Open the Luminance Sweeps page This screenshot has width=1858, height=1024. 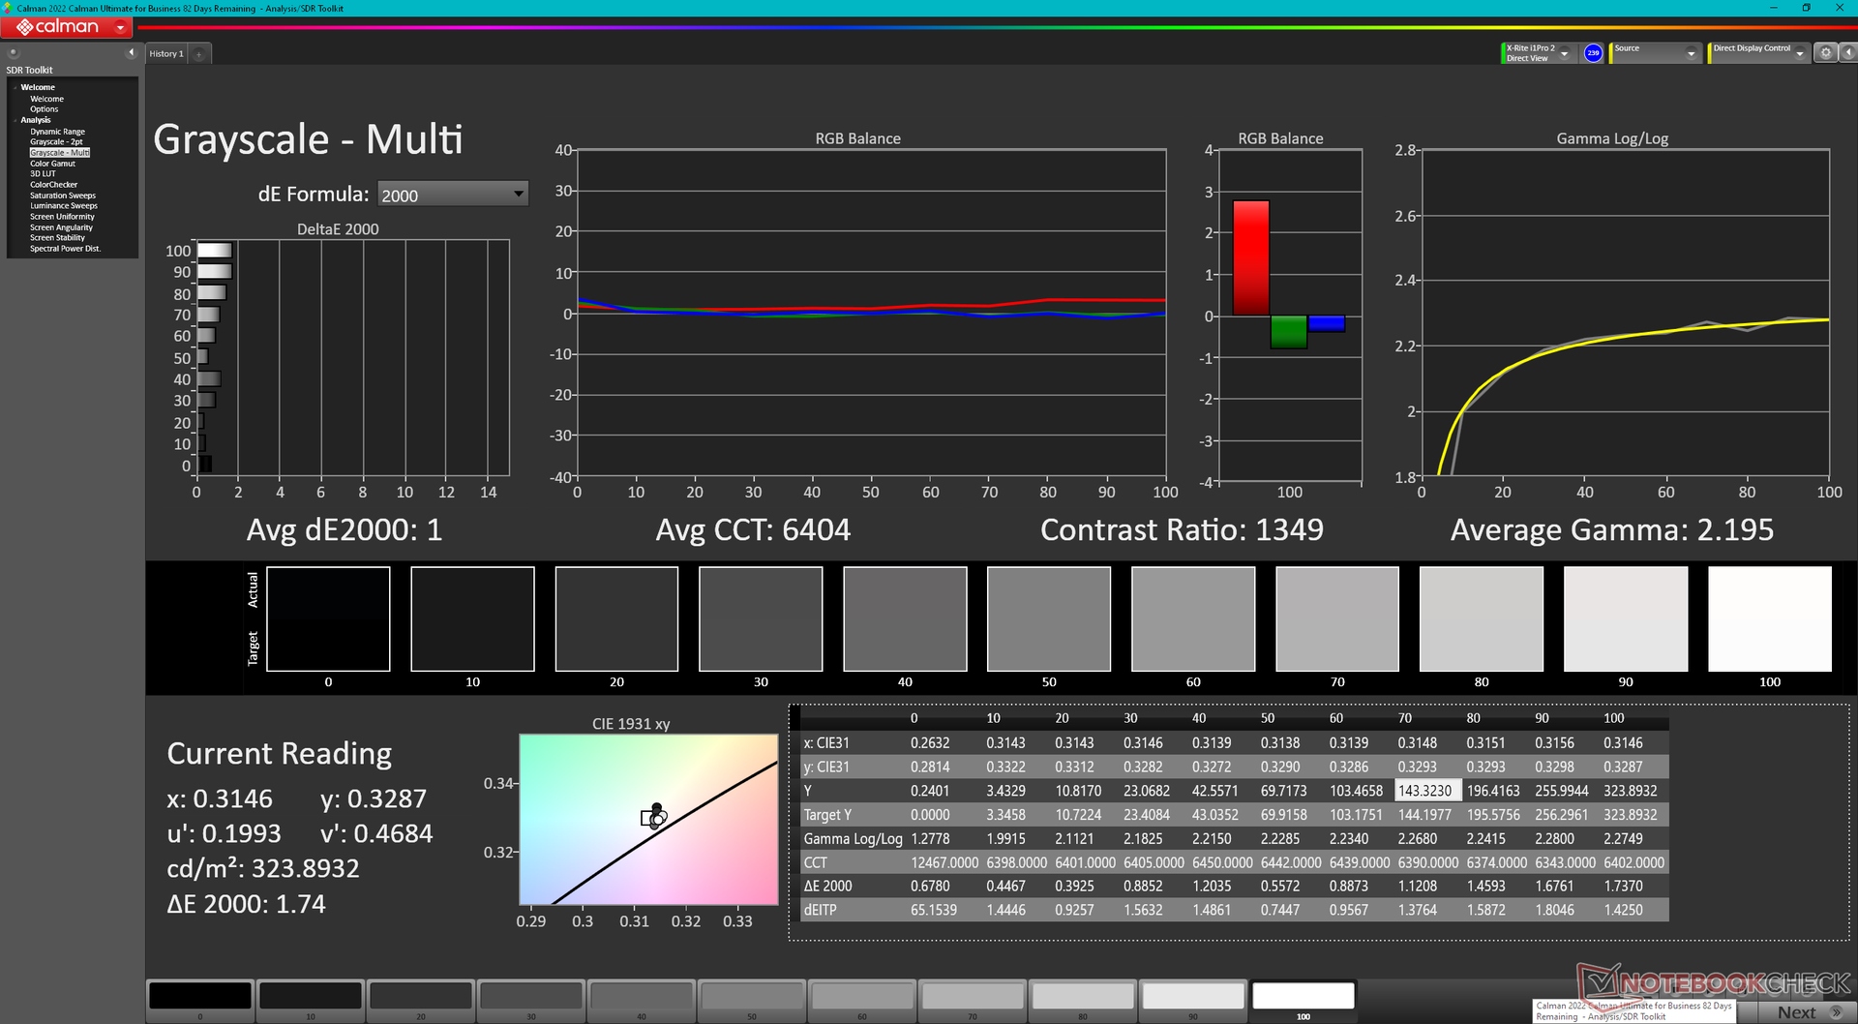[x=64, y=206]
